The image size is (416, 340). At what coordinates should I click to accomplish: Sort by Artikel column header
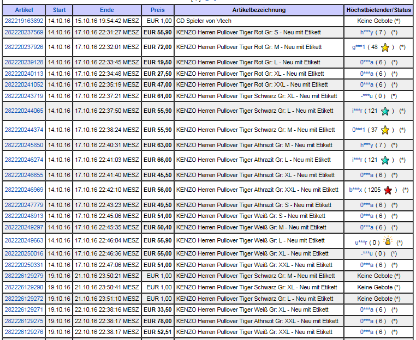[x=24, y=10]
